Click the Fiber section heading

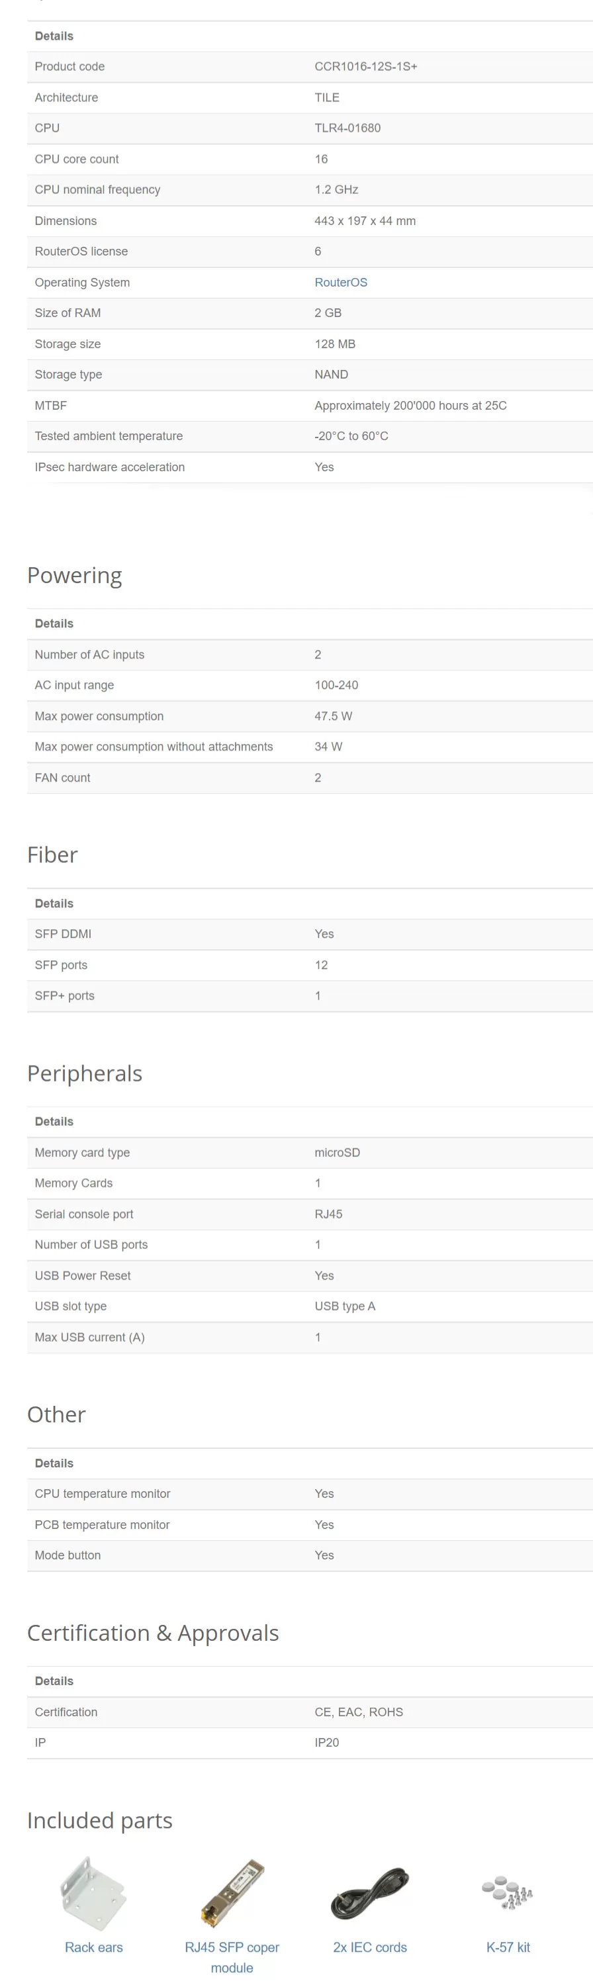pos(52,854)
